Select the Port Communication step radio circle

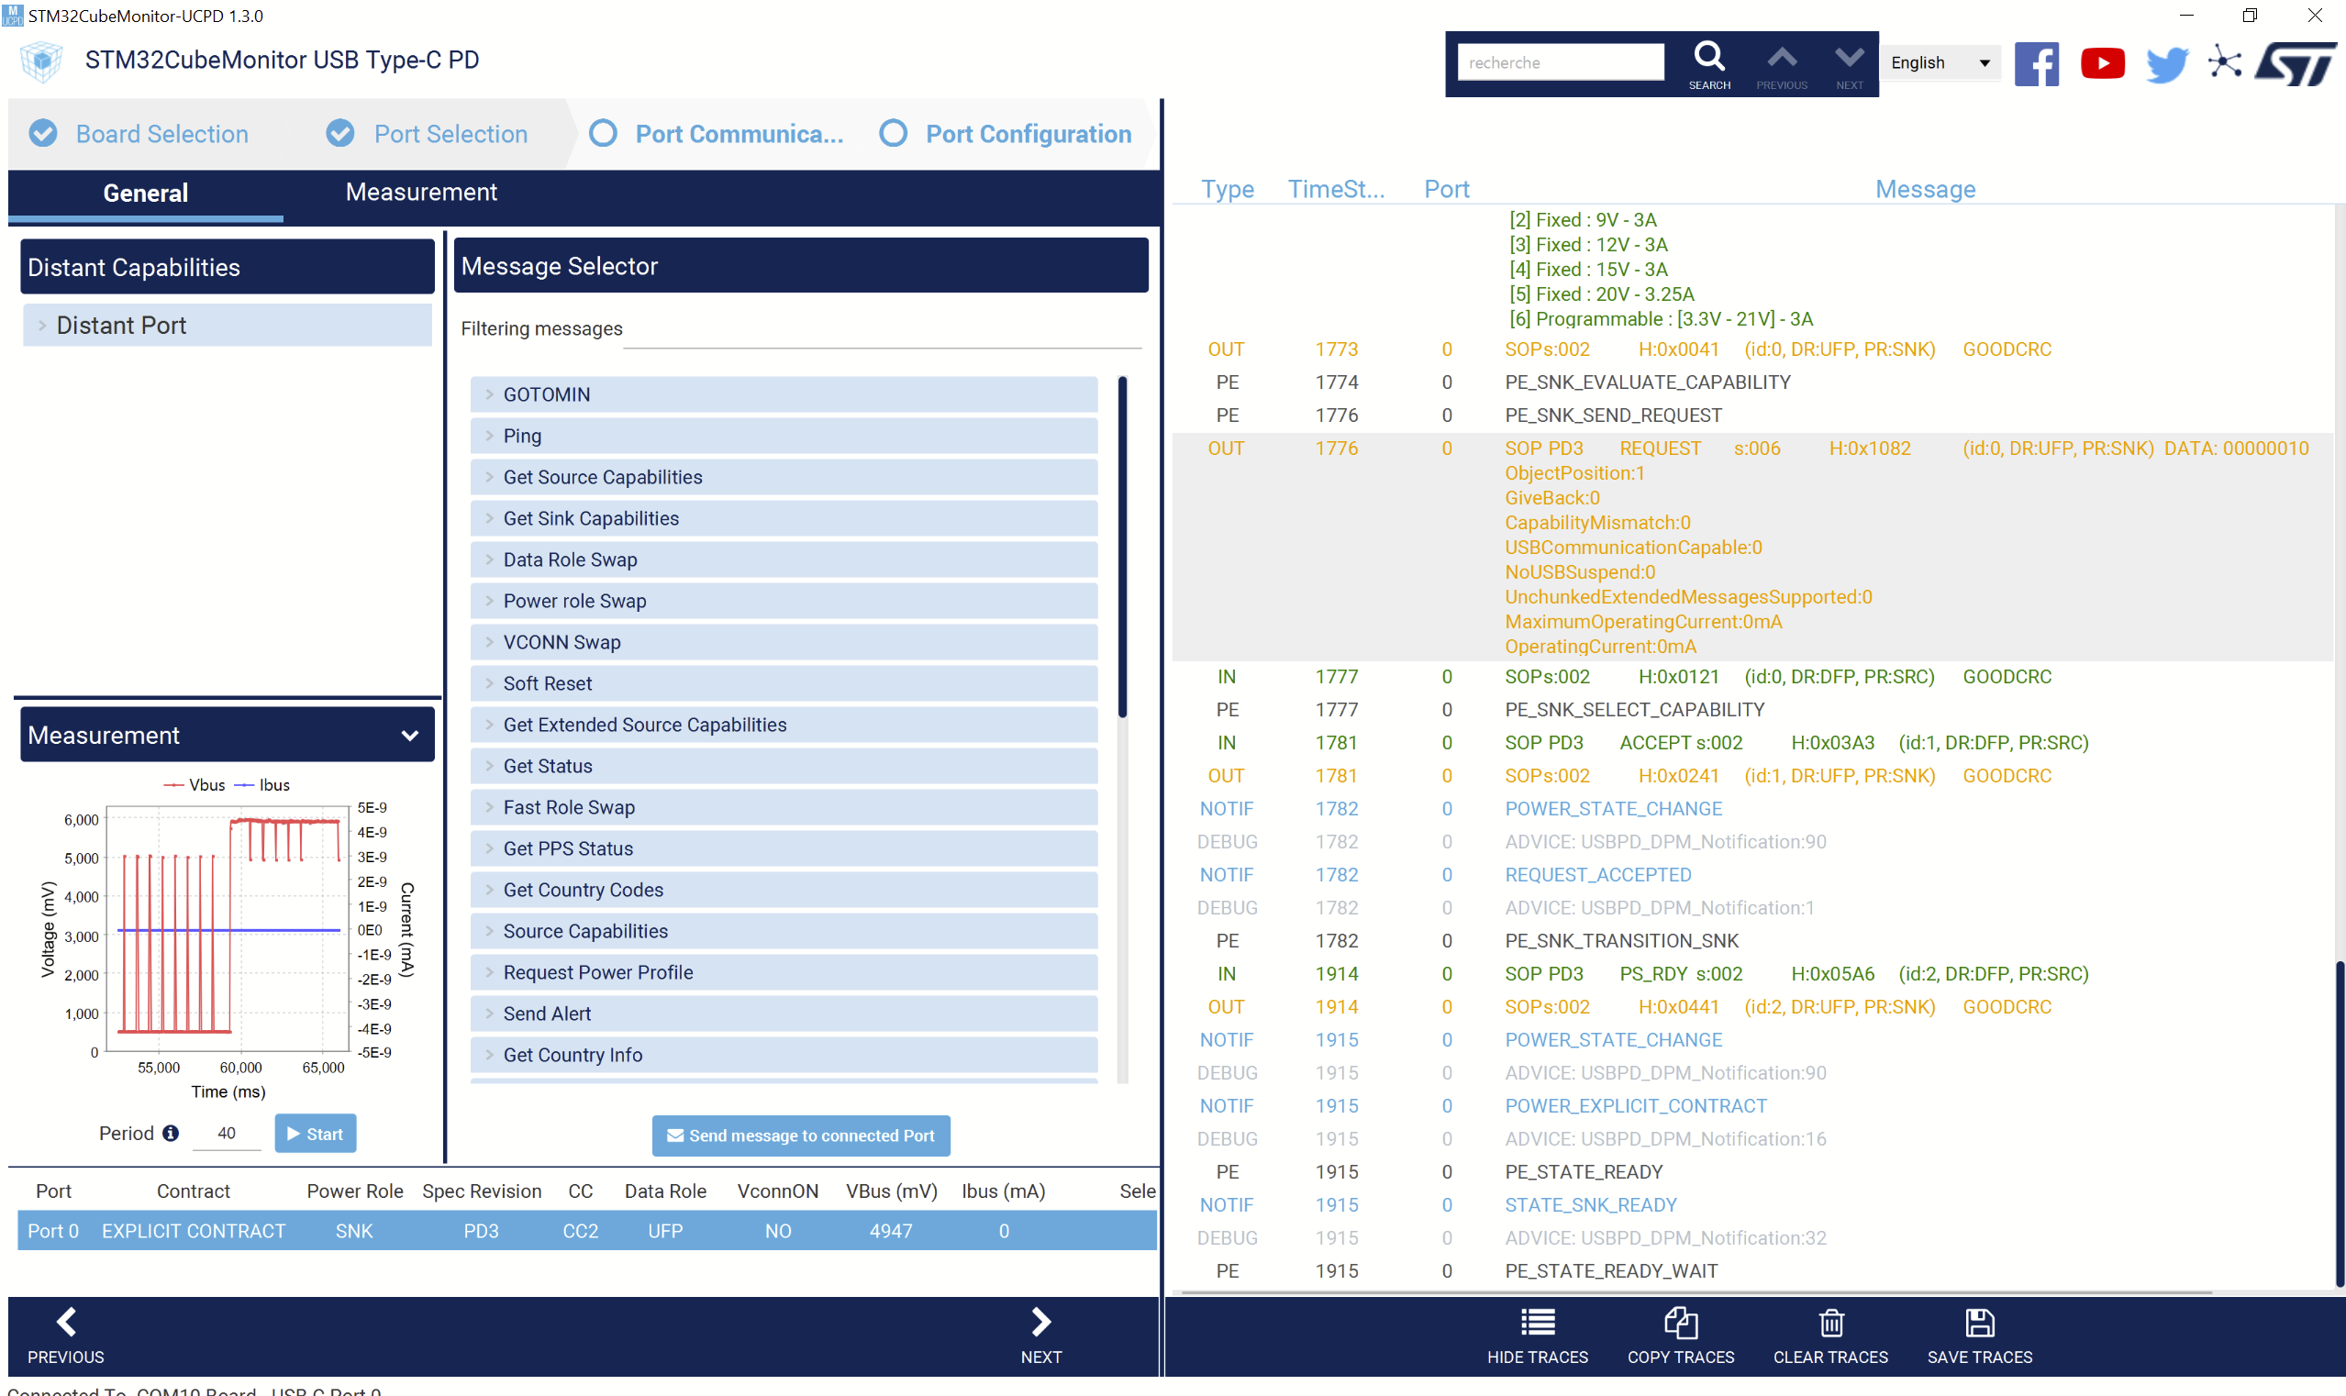click(x=602, y=134)
